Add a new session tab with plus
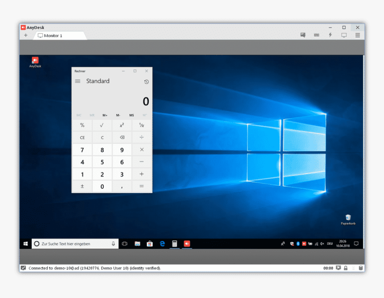The height and width of the screenshot is (298, 384). click(26, 36)
